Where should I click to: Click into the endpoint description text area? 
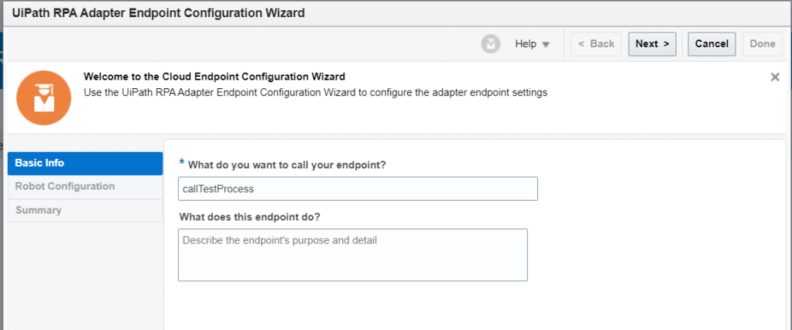(353, 254)
